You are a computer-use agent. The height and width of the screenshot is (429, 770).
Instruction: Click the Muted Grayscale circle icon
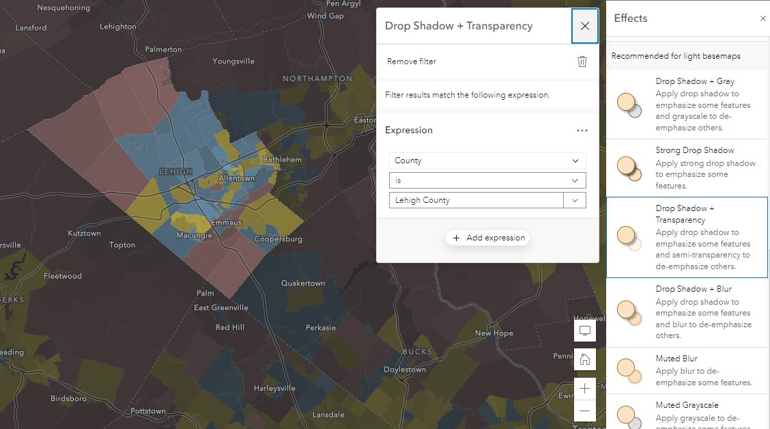coord(629,417)
